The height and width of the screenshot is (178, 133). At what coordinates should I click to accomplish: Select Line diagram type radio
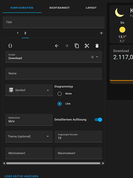point(60,104)
